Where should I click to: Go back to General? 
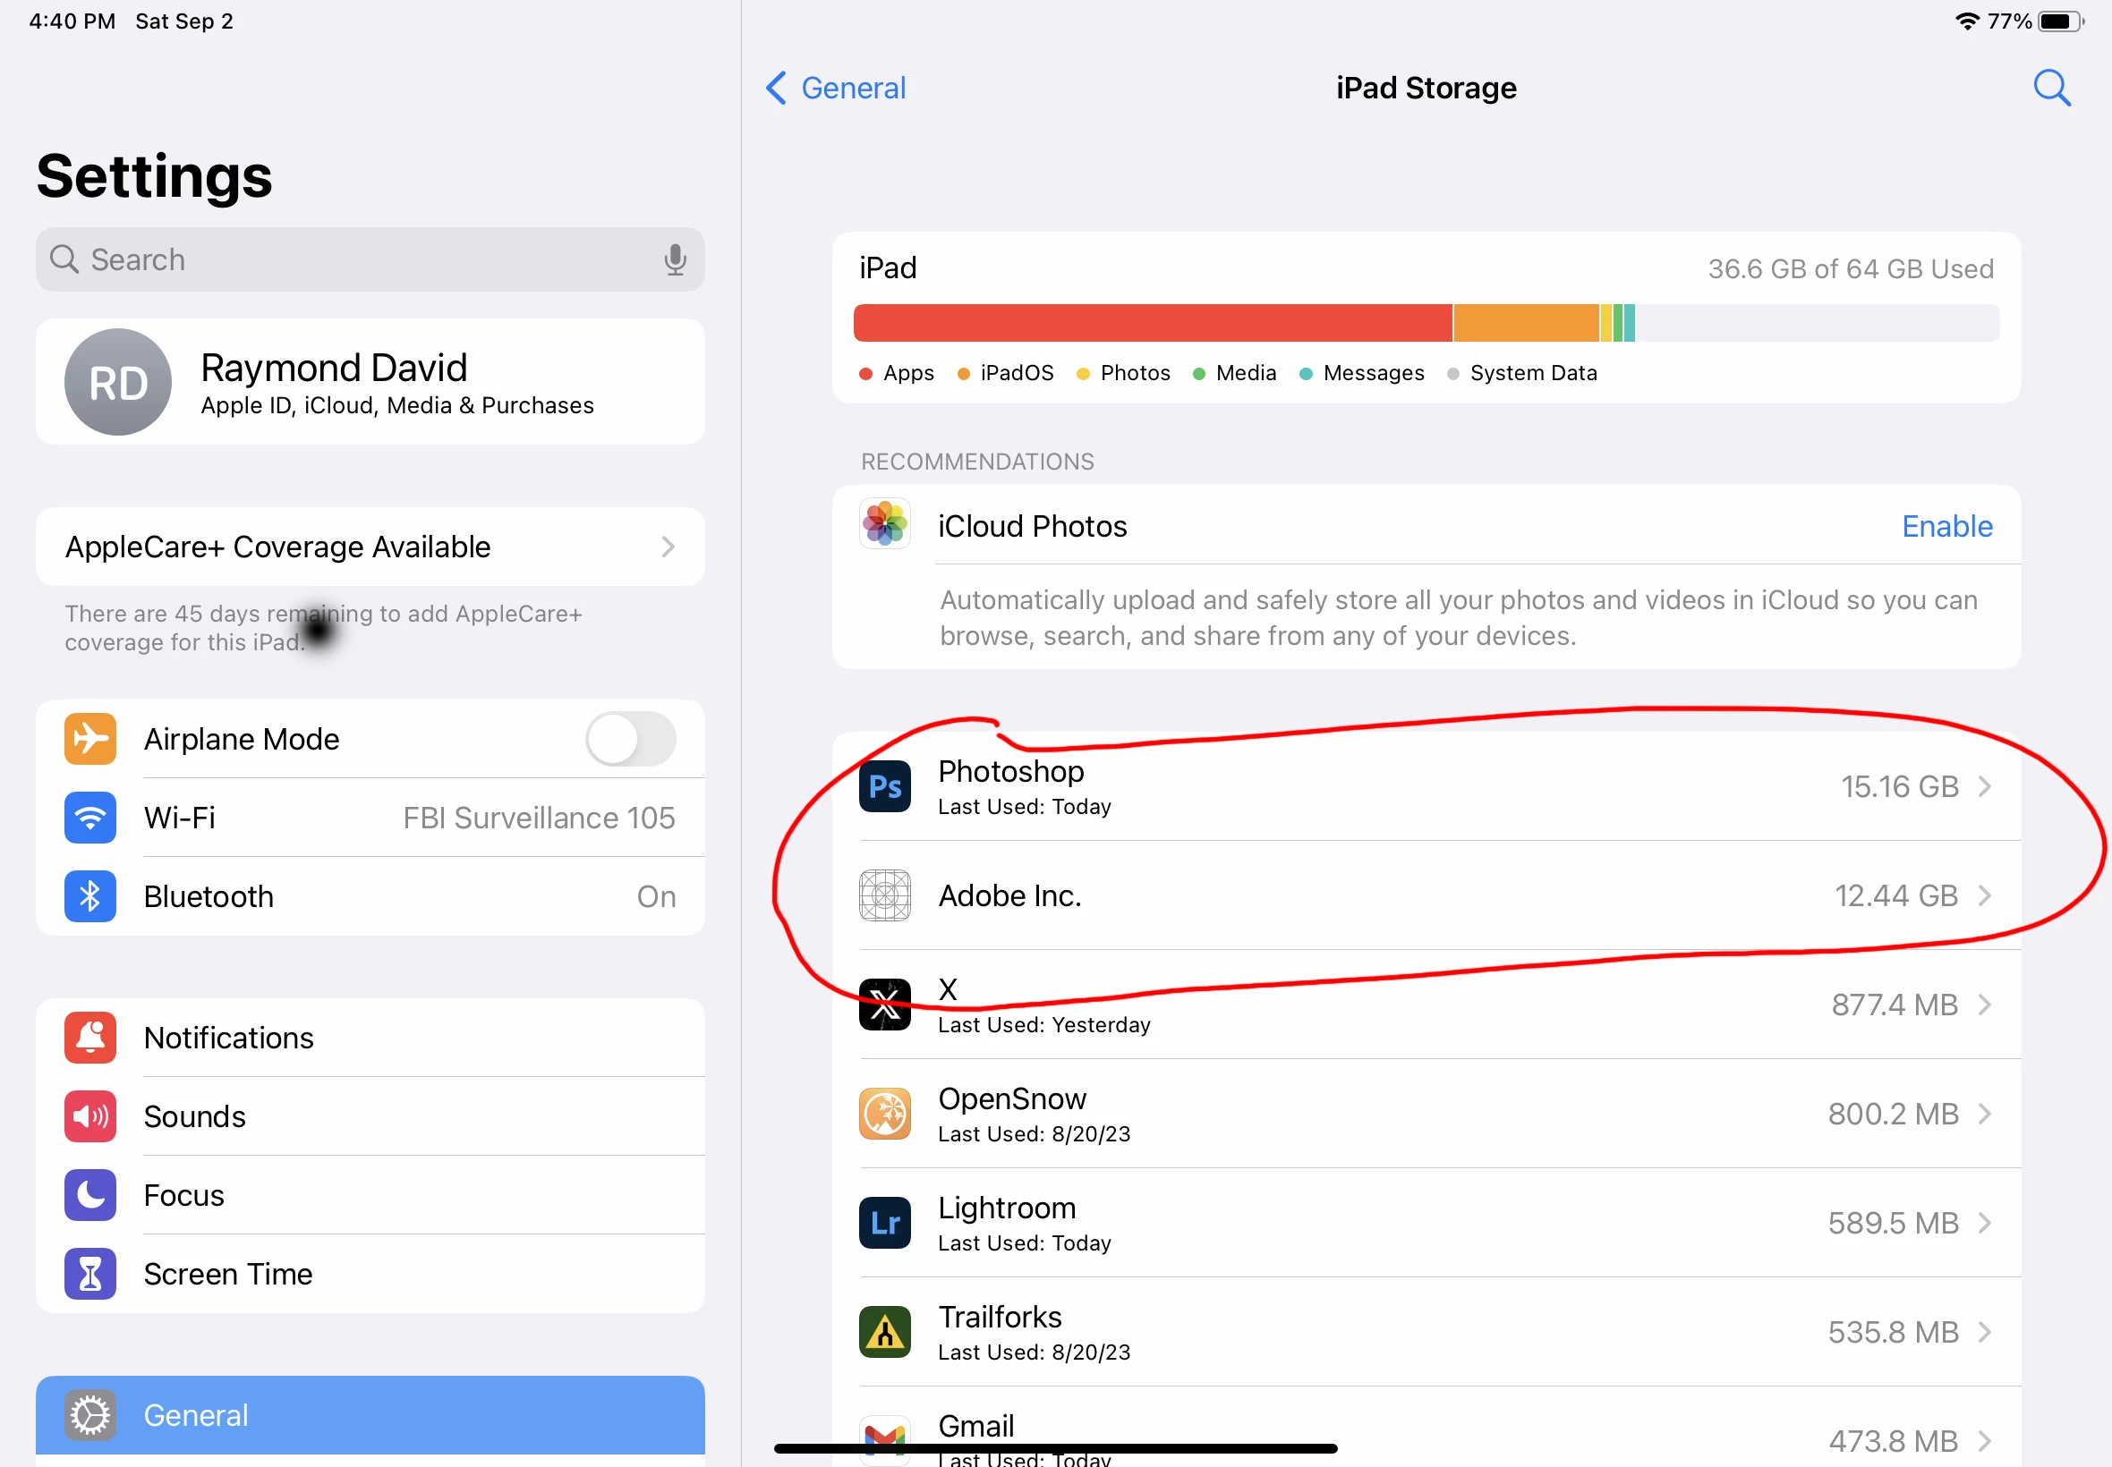click(835, 89)
